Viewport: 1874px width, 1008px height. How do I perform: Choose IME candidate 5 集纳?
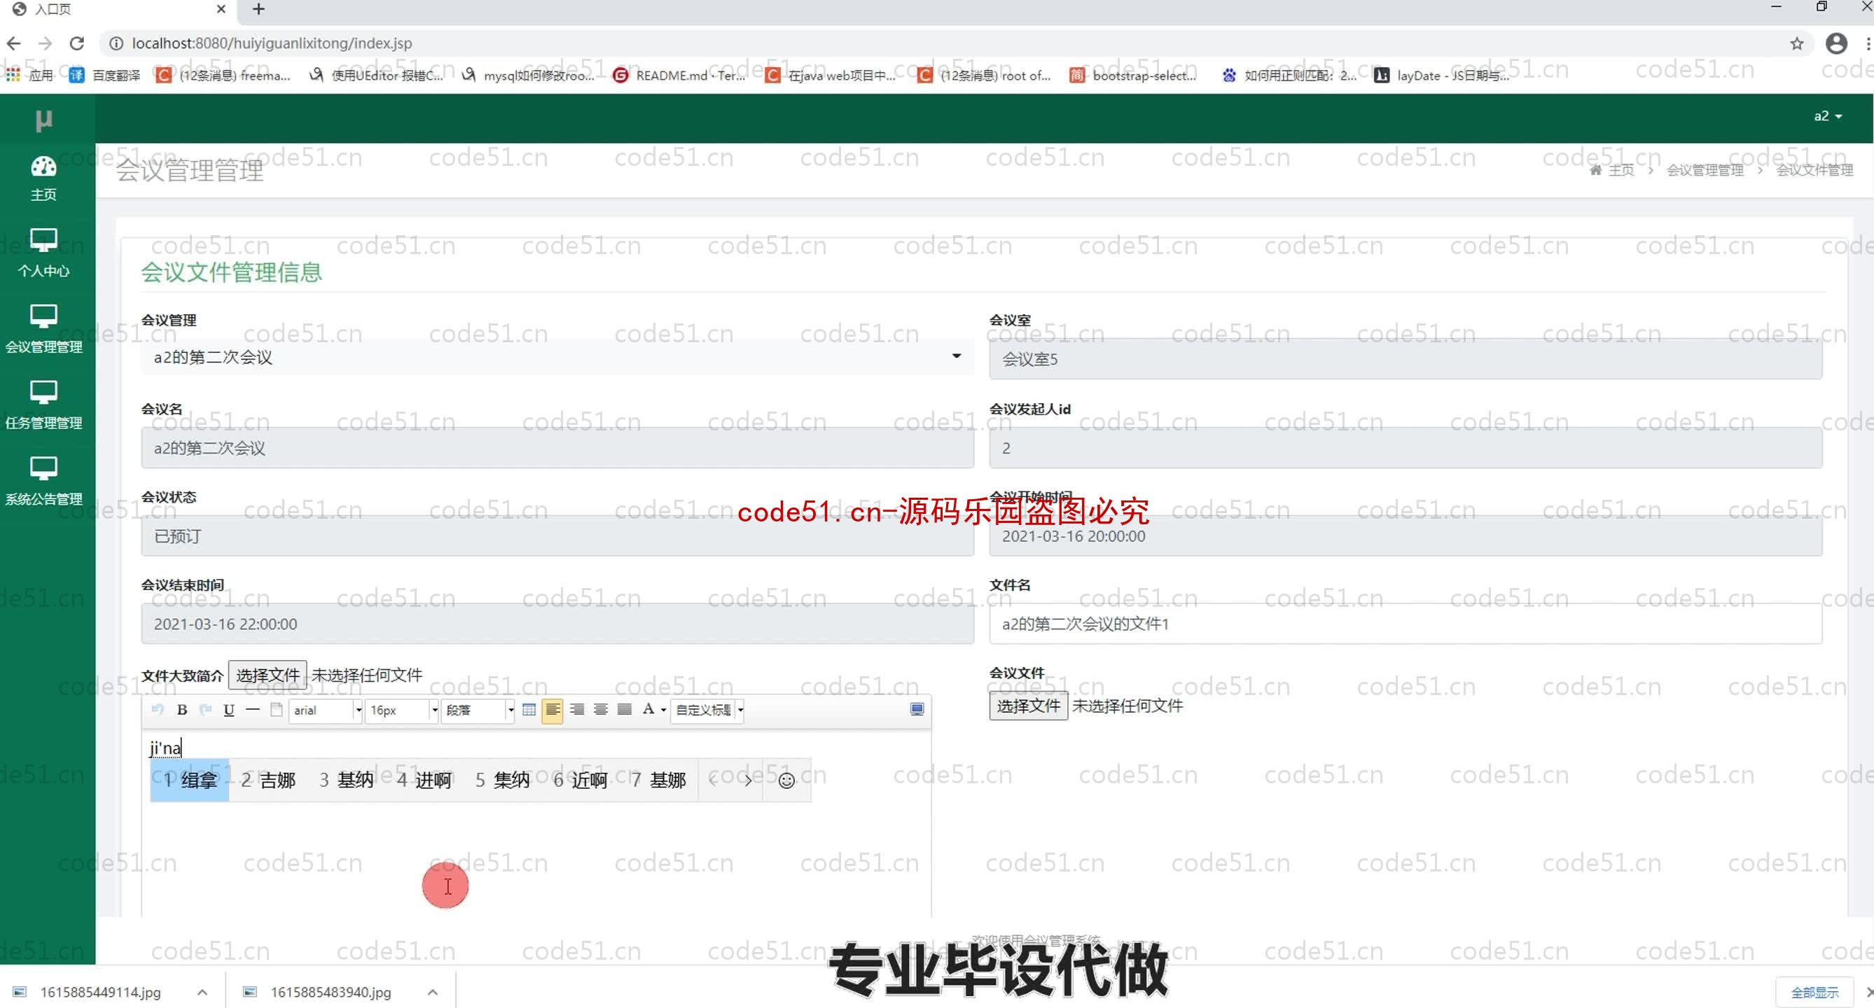click(502, 780)
